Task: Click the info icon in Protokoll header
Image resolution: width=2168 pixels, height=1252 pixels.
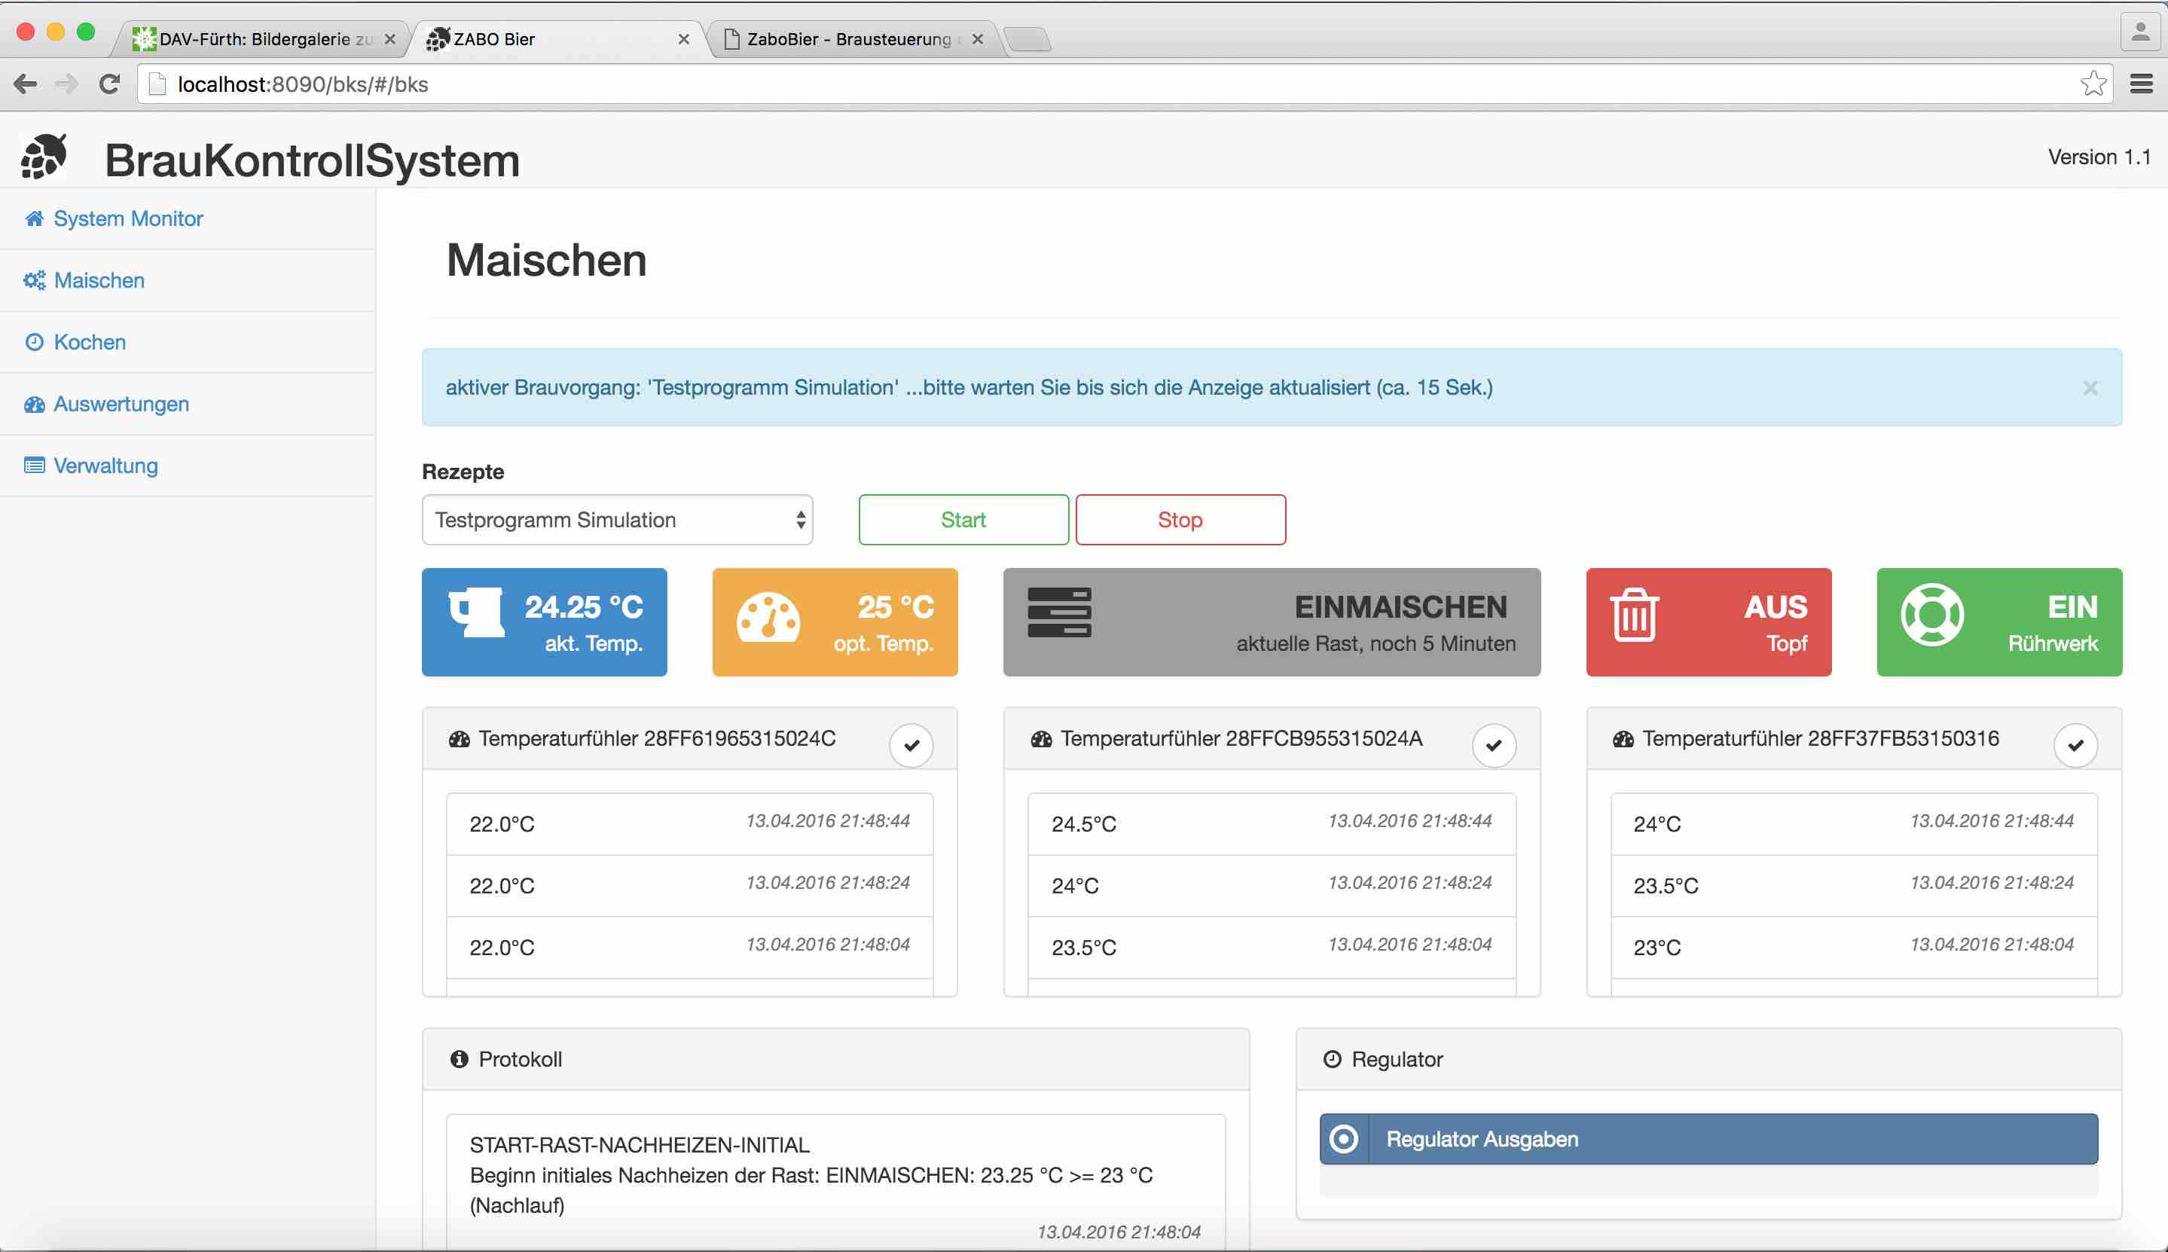Action: tap(459, 1059)
